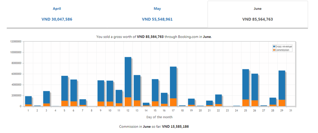This screenshot has width=318, height=133.
Task: Click the orange commission bar for day 5
Action: 65,104
